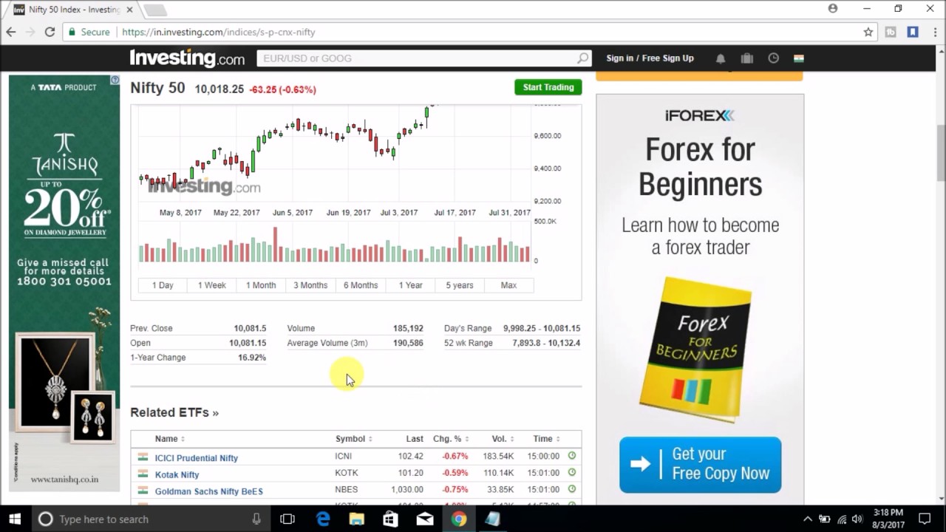Open File Explorer from the taskbar

(x=357, y=519)
